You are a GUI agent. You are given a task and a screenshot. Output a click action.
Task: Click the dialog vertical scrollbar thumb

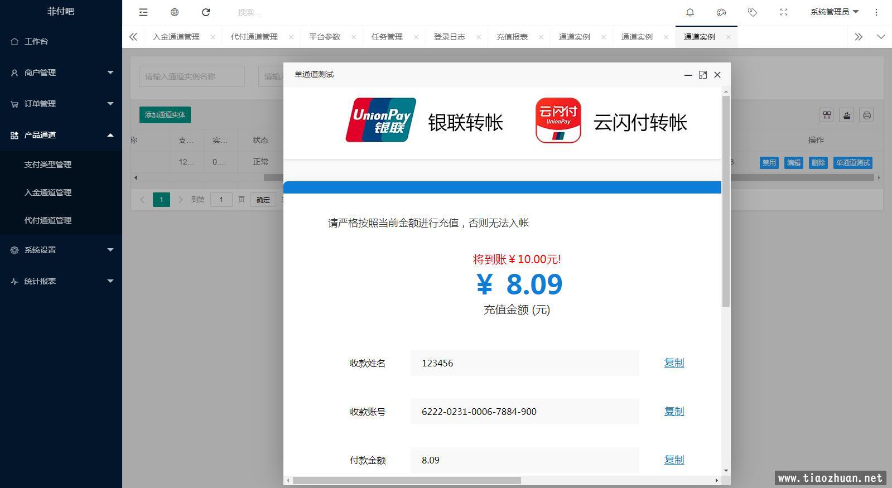tap(726, 201)
